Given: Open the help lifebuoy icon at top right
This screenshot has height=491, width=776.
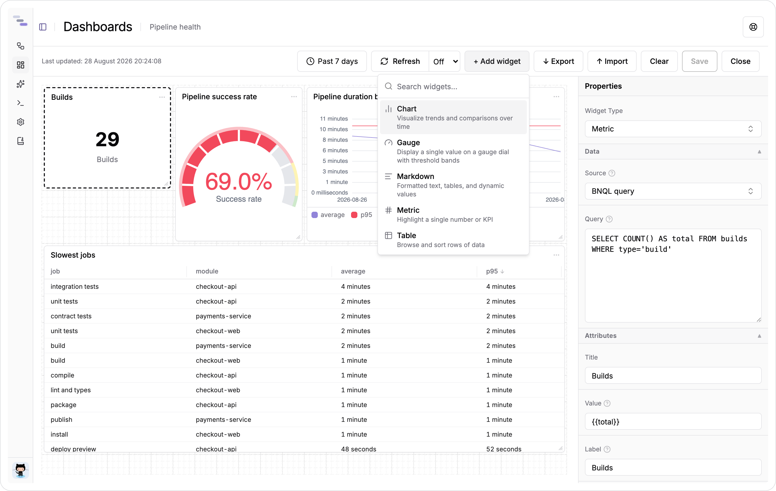Looking at the screenshot, I should pyautogui.click(x=753, y=27).
